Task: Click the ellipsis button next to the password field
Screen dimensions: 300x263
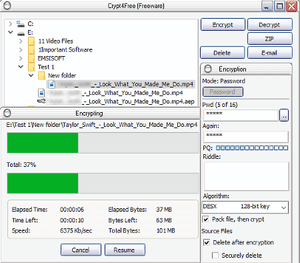Action: pyautogui.click(x=284, y=115)
